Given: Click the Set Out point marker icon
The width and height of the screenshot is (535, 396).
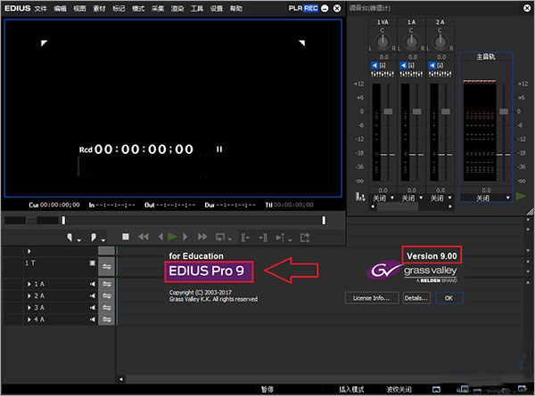Looking at the screenshot, I should tap(94, 238).
